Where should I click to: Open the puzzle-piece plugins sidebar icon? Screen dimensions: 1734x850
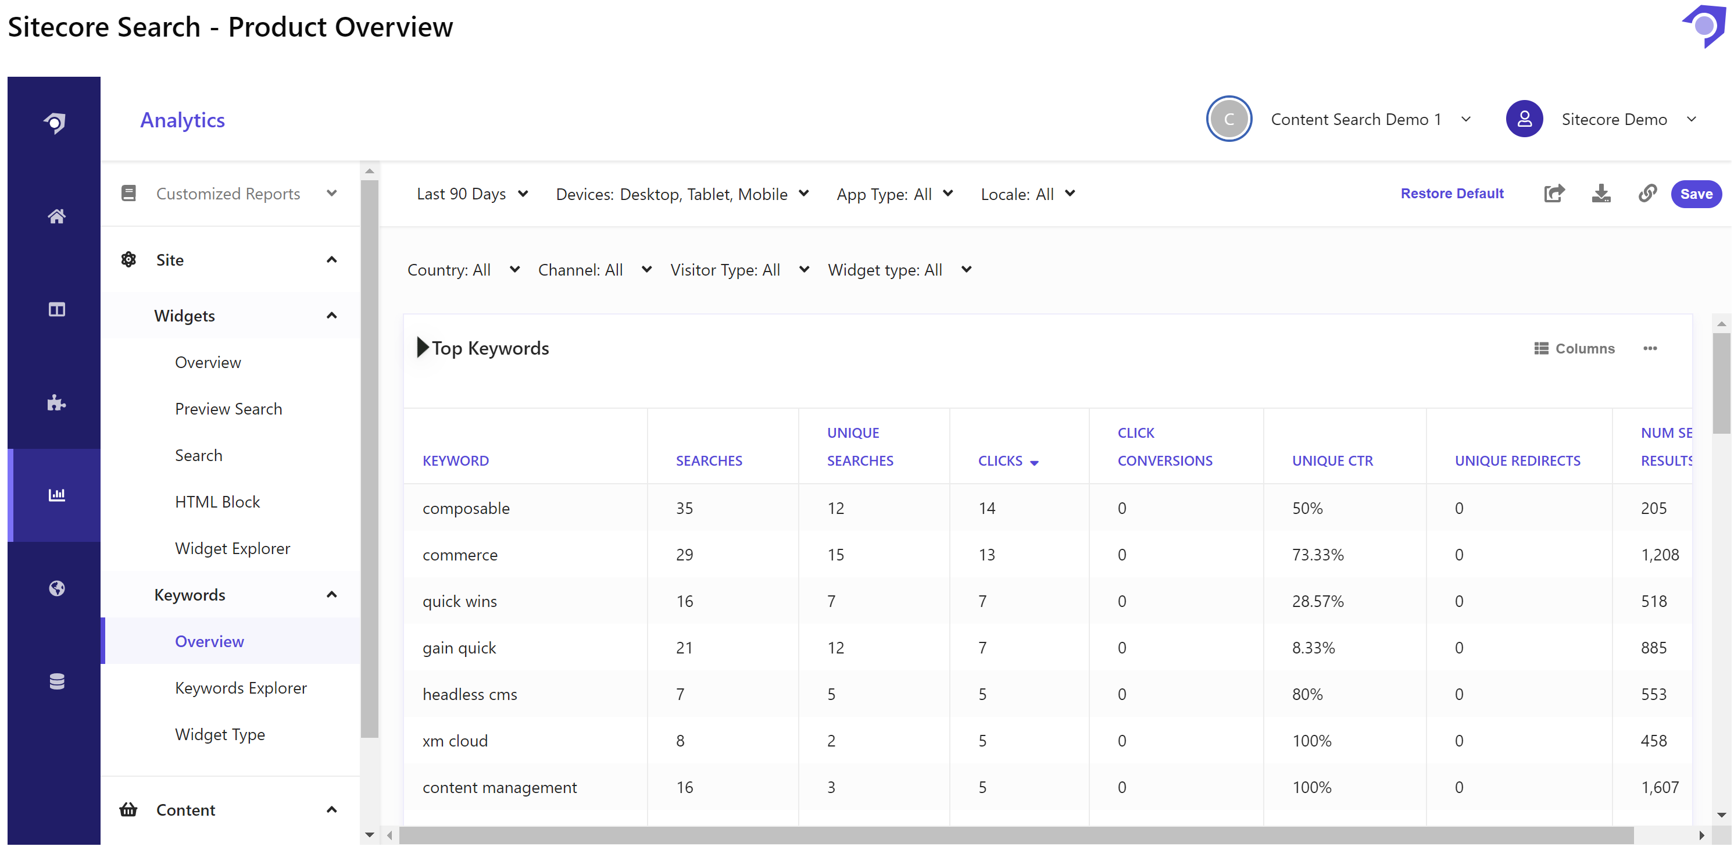pos(56,402)
